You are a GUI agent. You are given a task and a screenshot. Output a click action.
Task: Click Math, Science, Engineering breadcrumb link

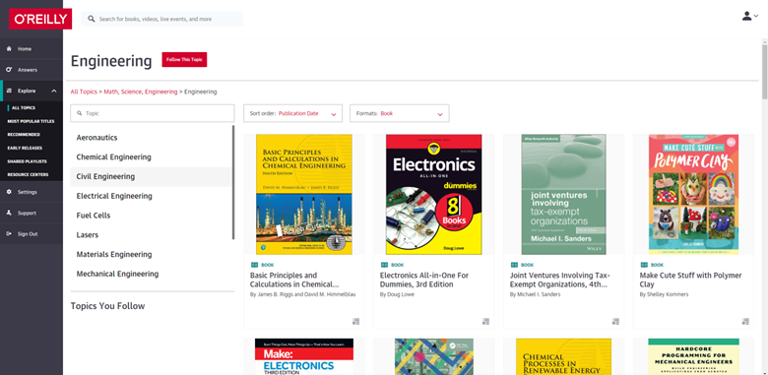pyautogui.click(x=141, y=92)
